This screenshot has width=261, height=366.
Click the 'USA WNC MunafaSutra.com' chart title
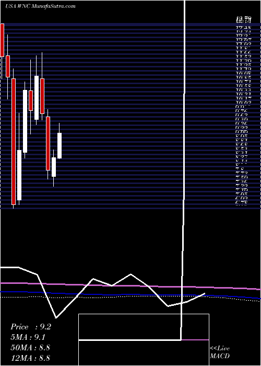(40, 6)
